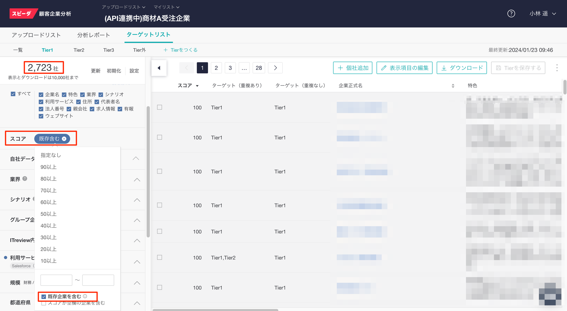Click the ダウンロード button
The width and height of the screenshot is (567, 311).
(462, 68)
